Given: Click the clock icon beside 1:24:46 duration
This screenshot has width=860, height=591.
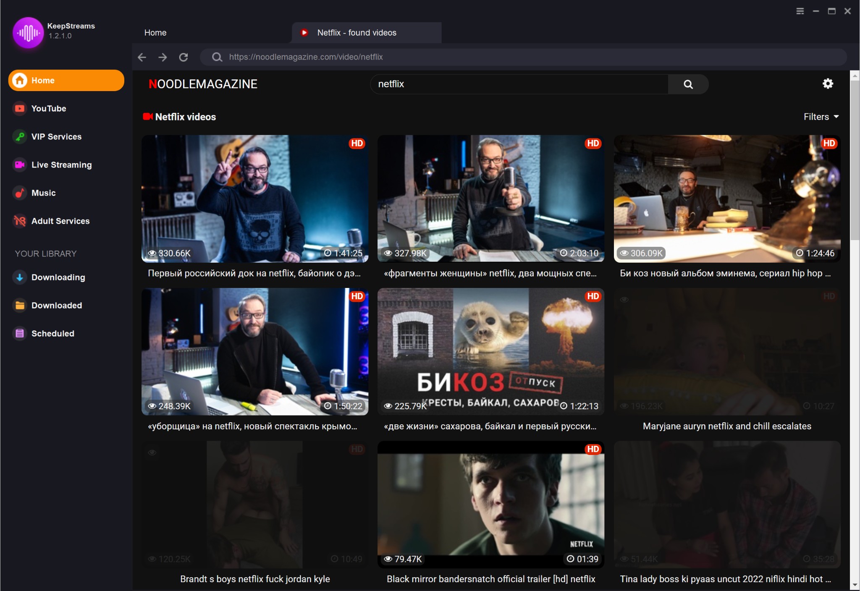Looking at the screenshot, I should click(800, 253).
